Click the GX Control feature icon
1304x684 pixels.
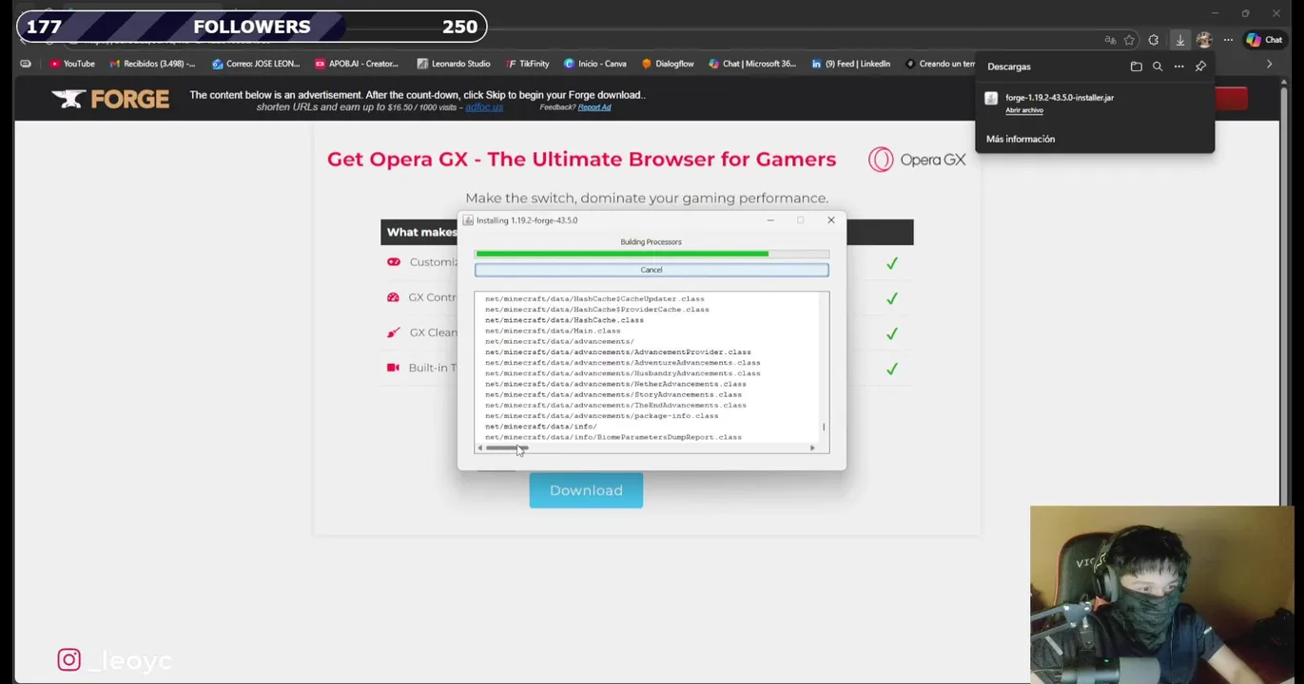tap(393, 297)
